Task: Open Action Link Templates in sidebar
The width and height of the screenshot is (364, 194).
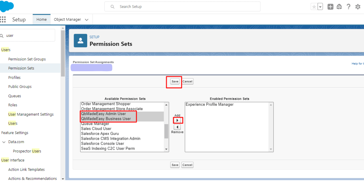Action: tap(26, 169)
